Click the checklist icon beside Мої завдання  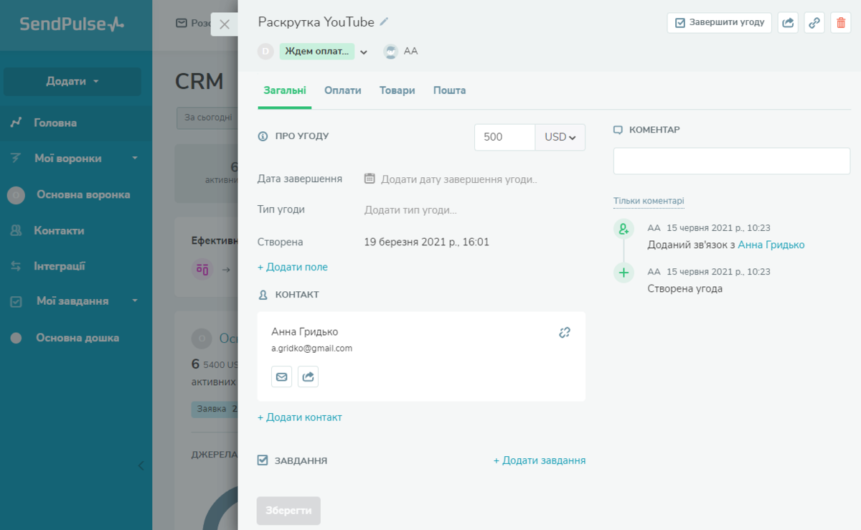pyautogui.click(x=16, y=302)
